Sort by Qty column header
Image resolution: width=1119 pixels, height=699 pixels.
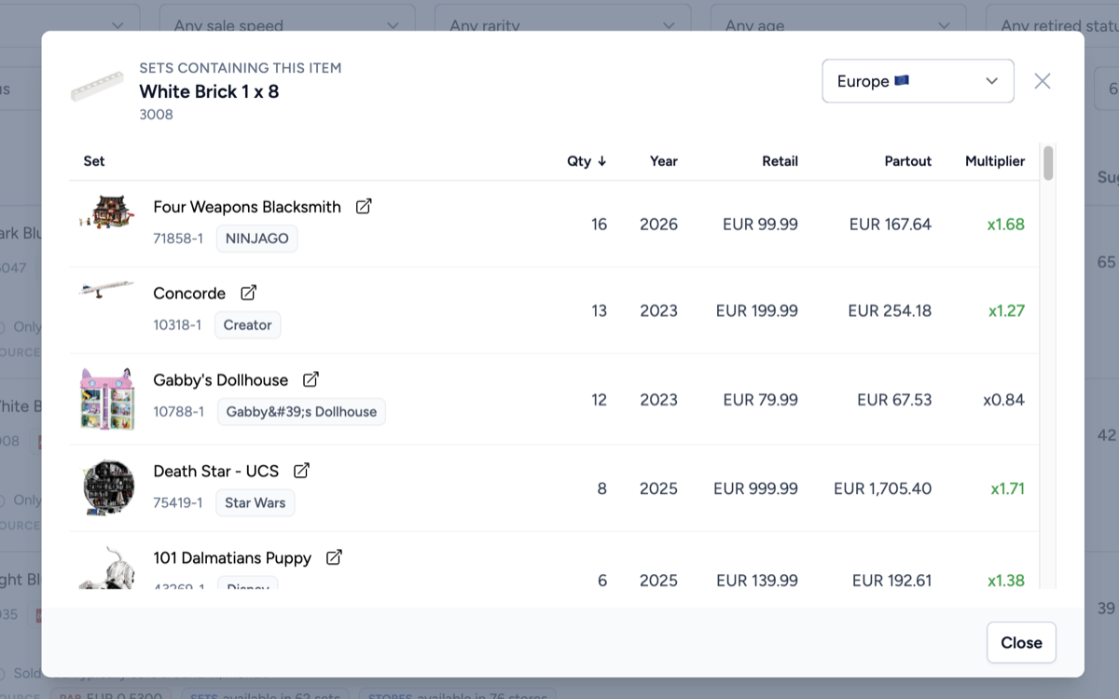(587, 161)
